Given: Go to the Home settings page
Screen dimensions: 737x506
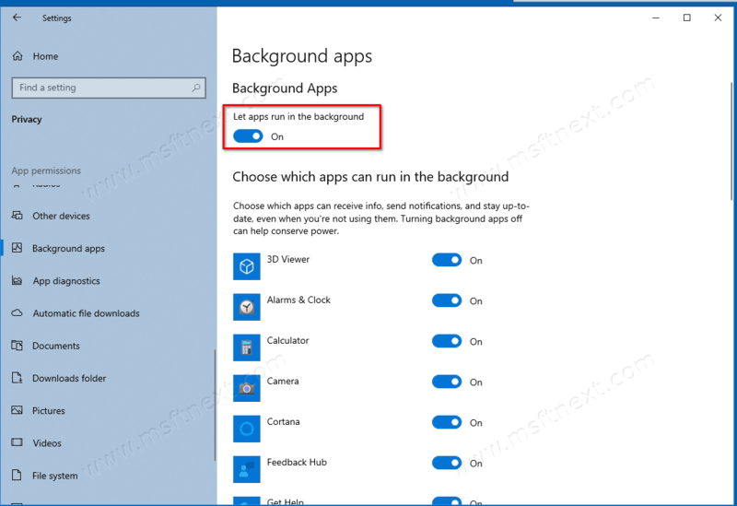Looking at the screenshot, I should tap(45, 56).
